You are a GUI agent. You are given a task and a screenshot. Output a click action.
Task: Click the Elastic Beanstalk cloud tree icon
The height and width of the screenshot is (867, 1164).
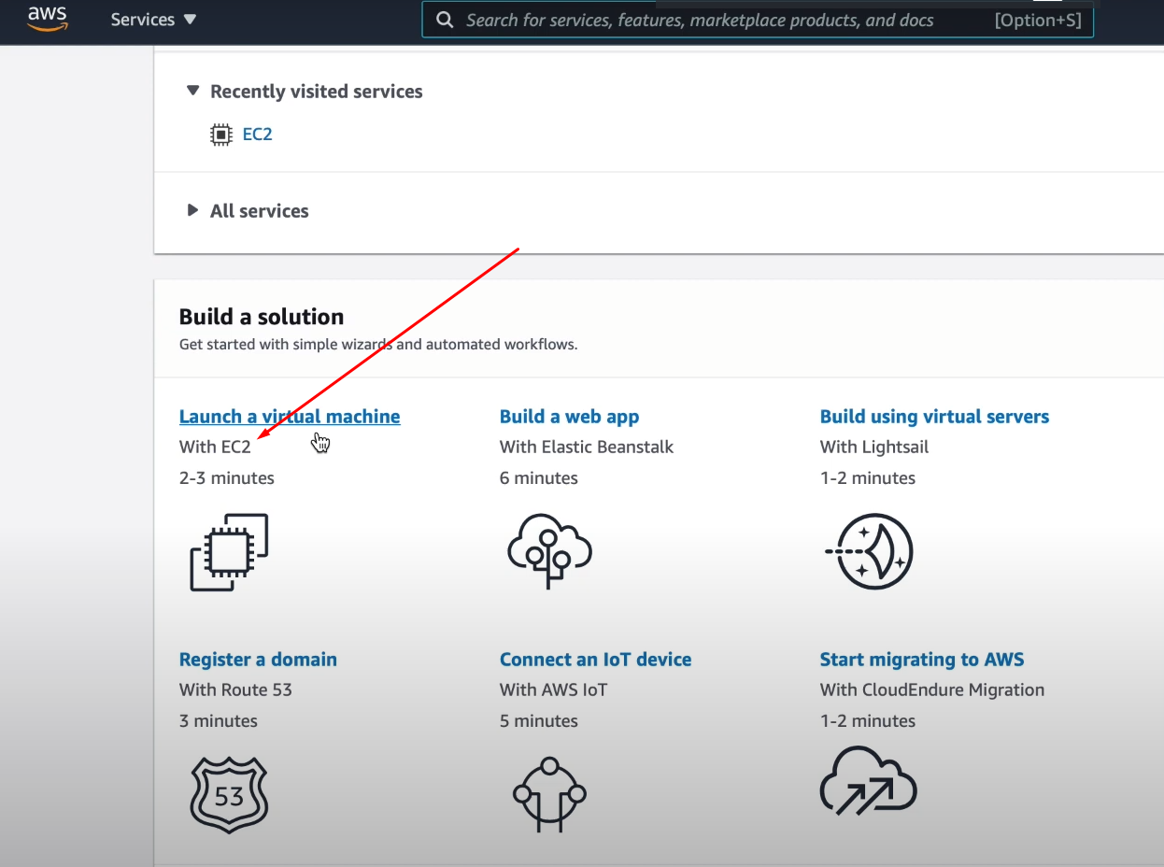pyautogui.click(x=549, y=550)
